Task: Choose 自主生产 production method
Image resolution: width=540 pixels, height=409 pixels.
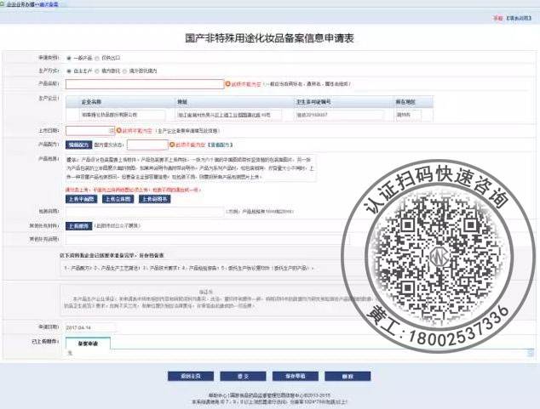Action: click(69, 71)
